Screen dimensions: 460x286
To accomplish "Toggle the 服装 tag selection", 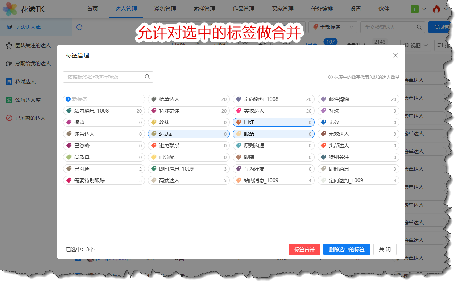I will tap(268, 134).
